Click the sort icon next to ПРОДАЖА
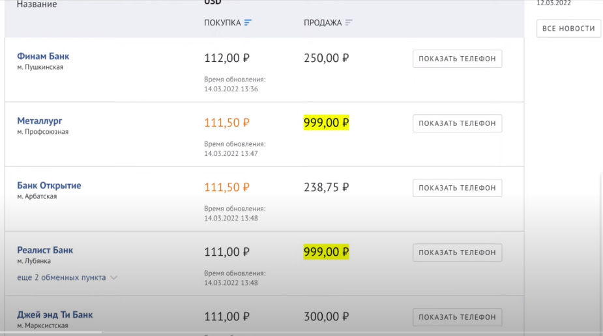 pyautogui.click(x=349, y=23)
